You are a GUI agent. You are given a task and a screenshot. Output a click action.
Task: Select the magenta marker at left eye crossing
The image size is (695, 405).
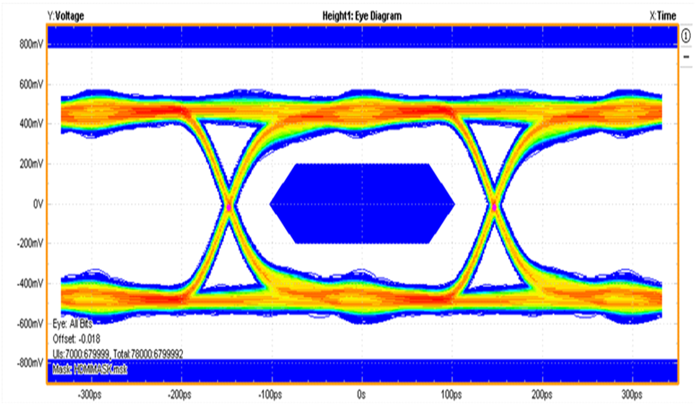click(229, 208)
